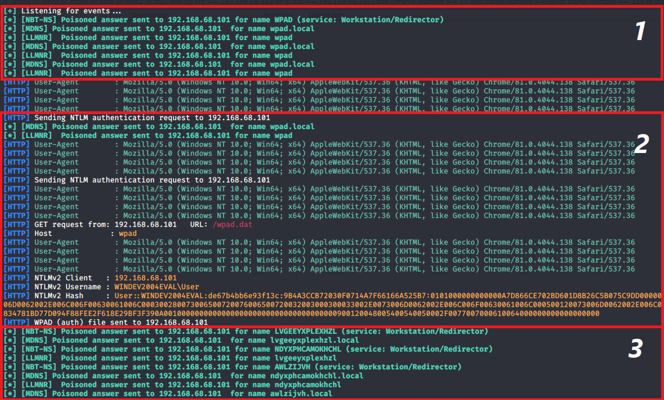Select the NTLMv2 Username WINDEV2004EVAL\User
The width and height of the screenshot is (664, 400).
tap(157, 287)
